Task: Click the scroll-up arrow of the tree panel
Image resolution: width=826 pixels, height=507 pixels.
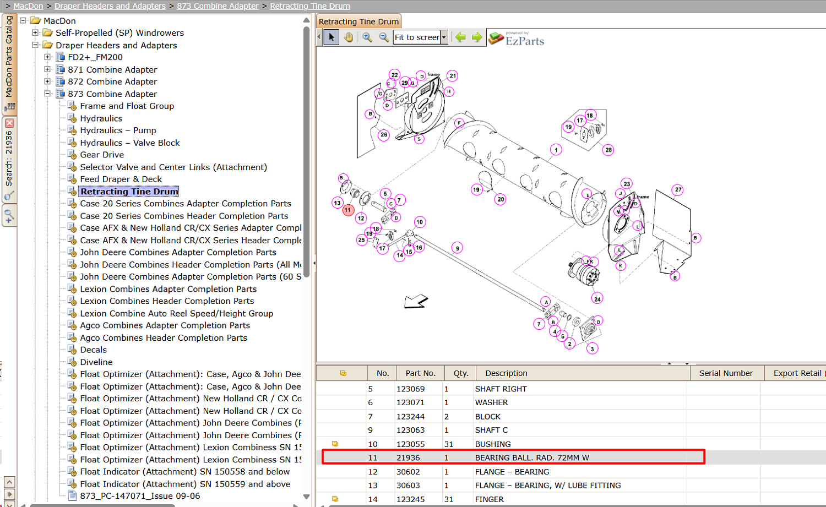Action: 306,20
